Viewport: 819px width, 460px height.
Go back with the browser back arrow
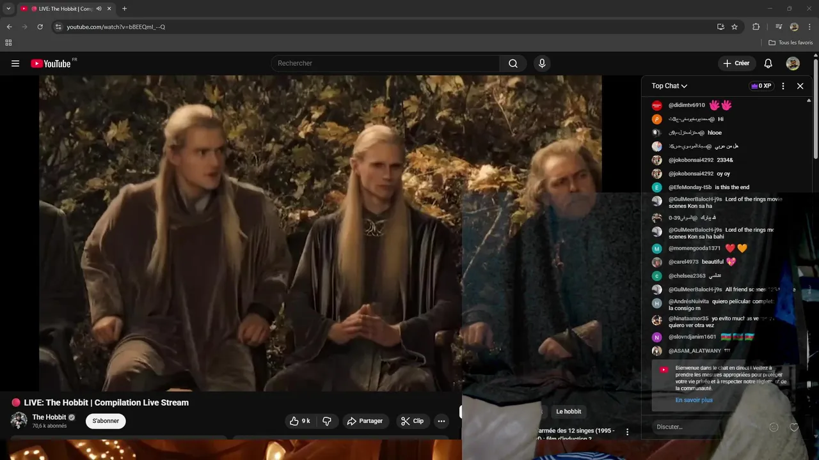pyautogui.click(x=9, y=27)
